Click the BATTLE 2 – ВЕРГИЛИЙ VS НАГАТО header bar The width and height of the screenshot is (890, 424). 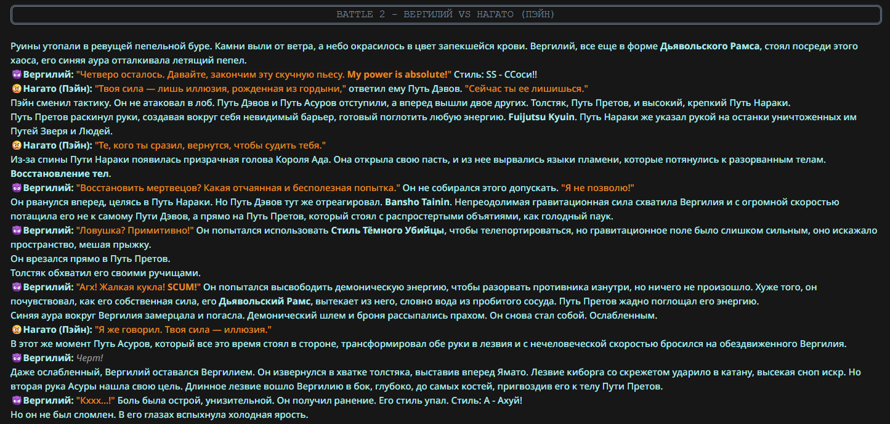pyautogui.click(x=445, y=14)
